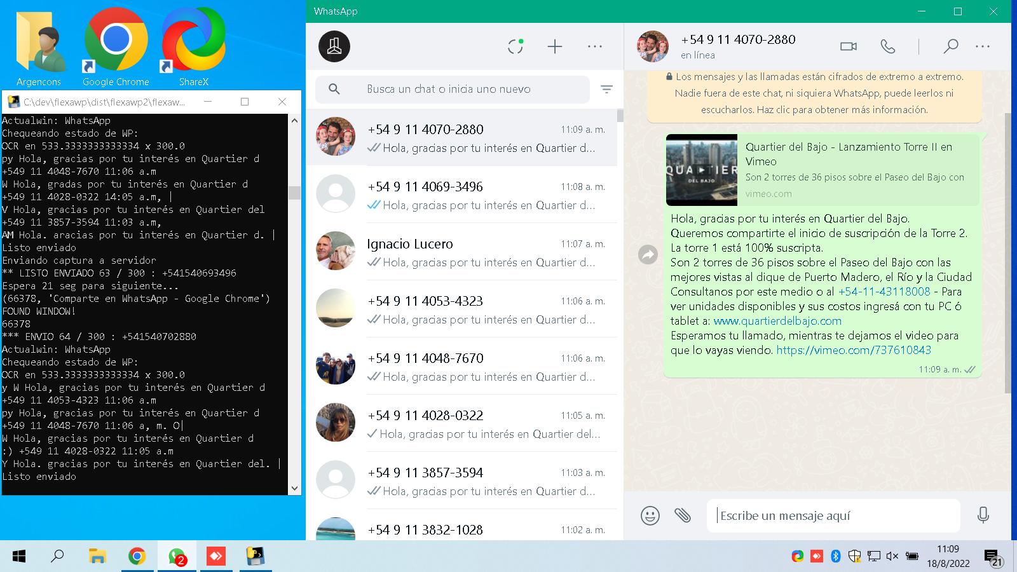Click the ShareX tray icon
The height and width of the screenshot is (572, 1017).
coord(797,557)
